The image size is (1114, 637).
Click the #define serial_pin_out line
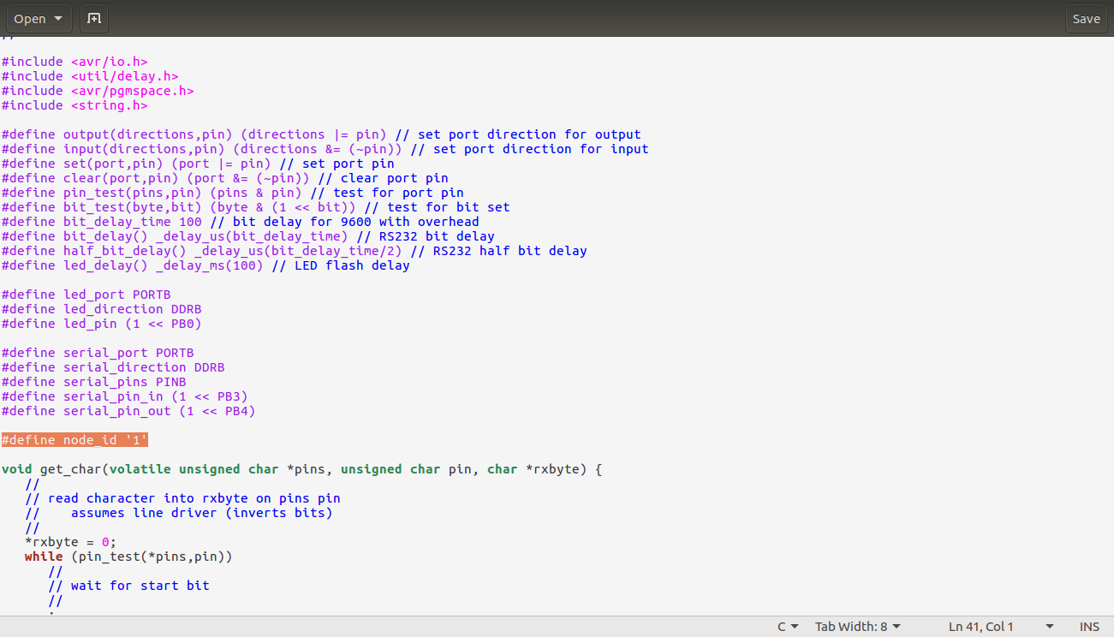[x=128, y=411]
